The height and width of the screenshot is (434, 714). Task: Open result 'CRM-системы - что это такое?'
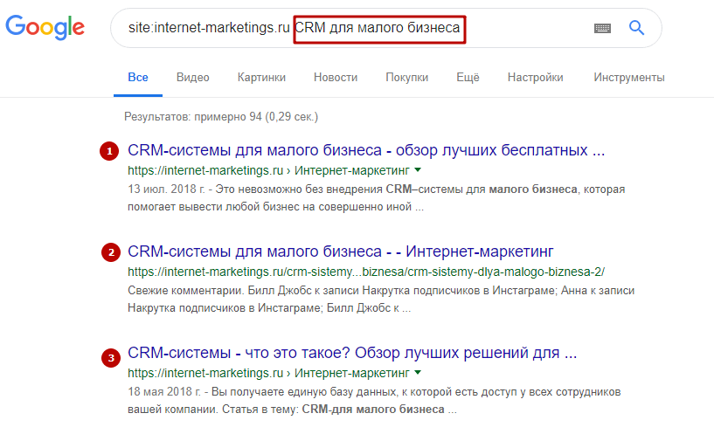point(352,355)
